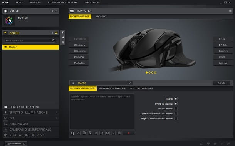This screenshot has height=146, width=235.
Task: Open the Azioni hamburger menu
Action: pyautogui.click(x=56, y=33)
